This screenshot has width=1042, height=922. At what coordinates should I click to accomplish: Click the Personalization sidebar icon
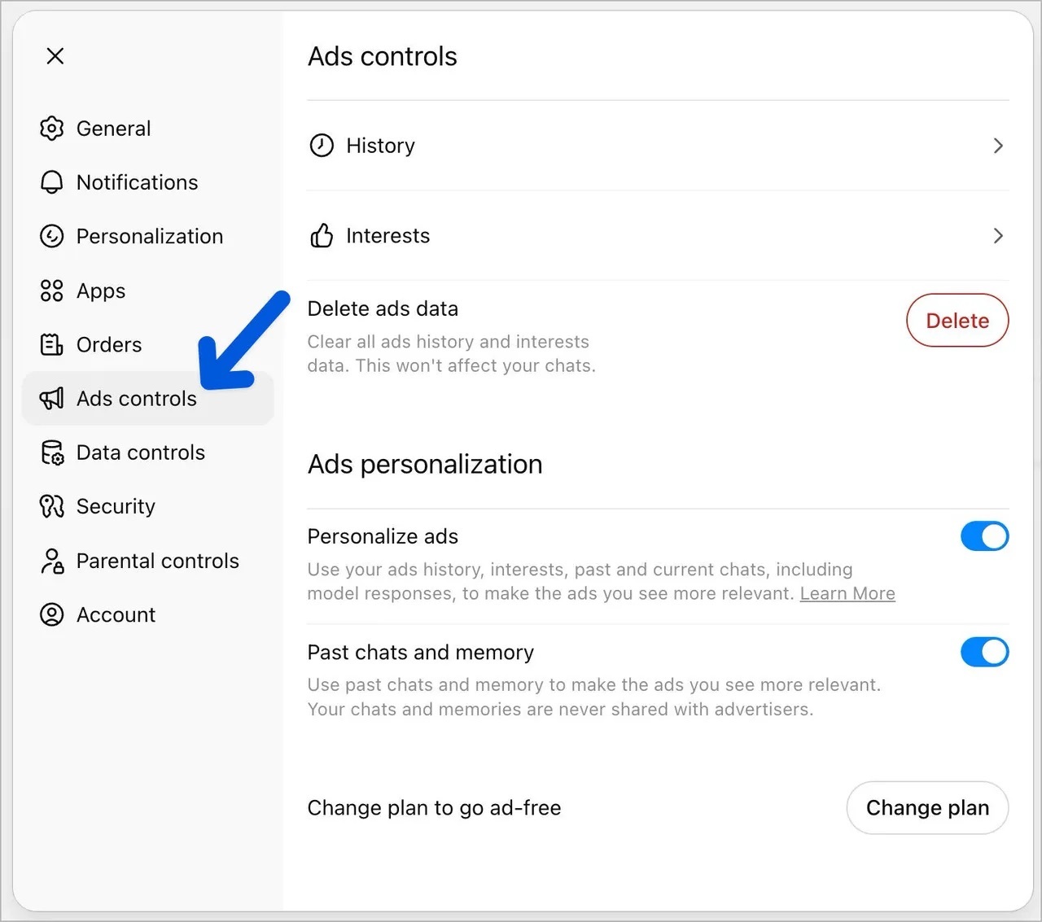[x=51, y=236]
